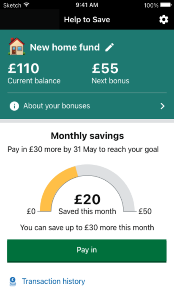Edit goal name with pencil icon
This screenshot has height=294, width=174.
109,47
